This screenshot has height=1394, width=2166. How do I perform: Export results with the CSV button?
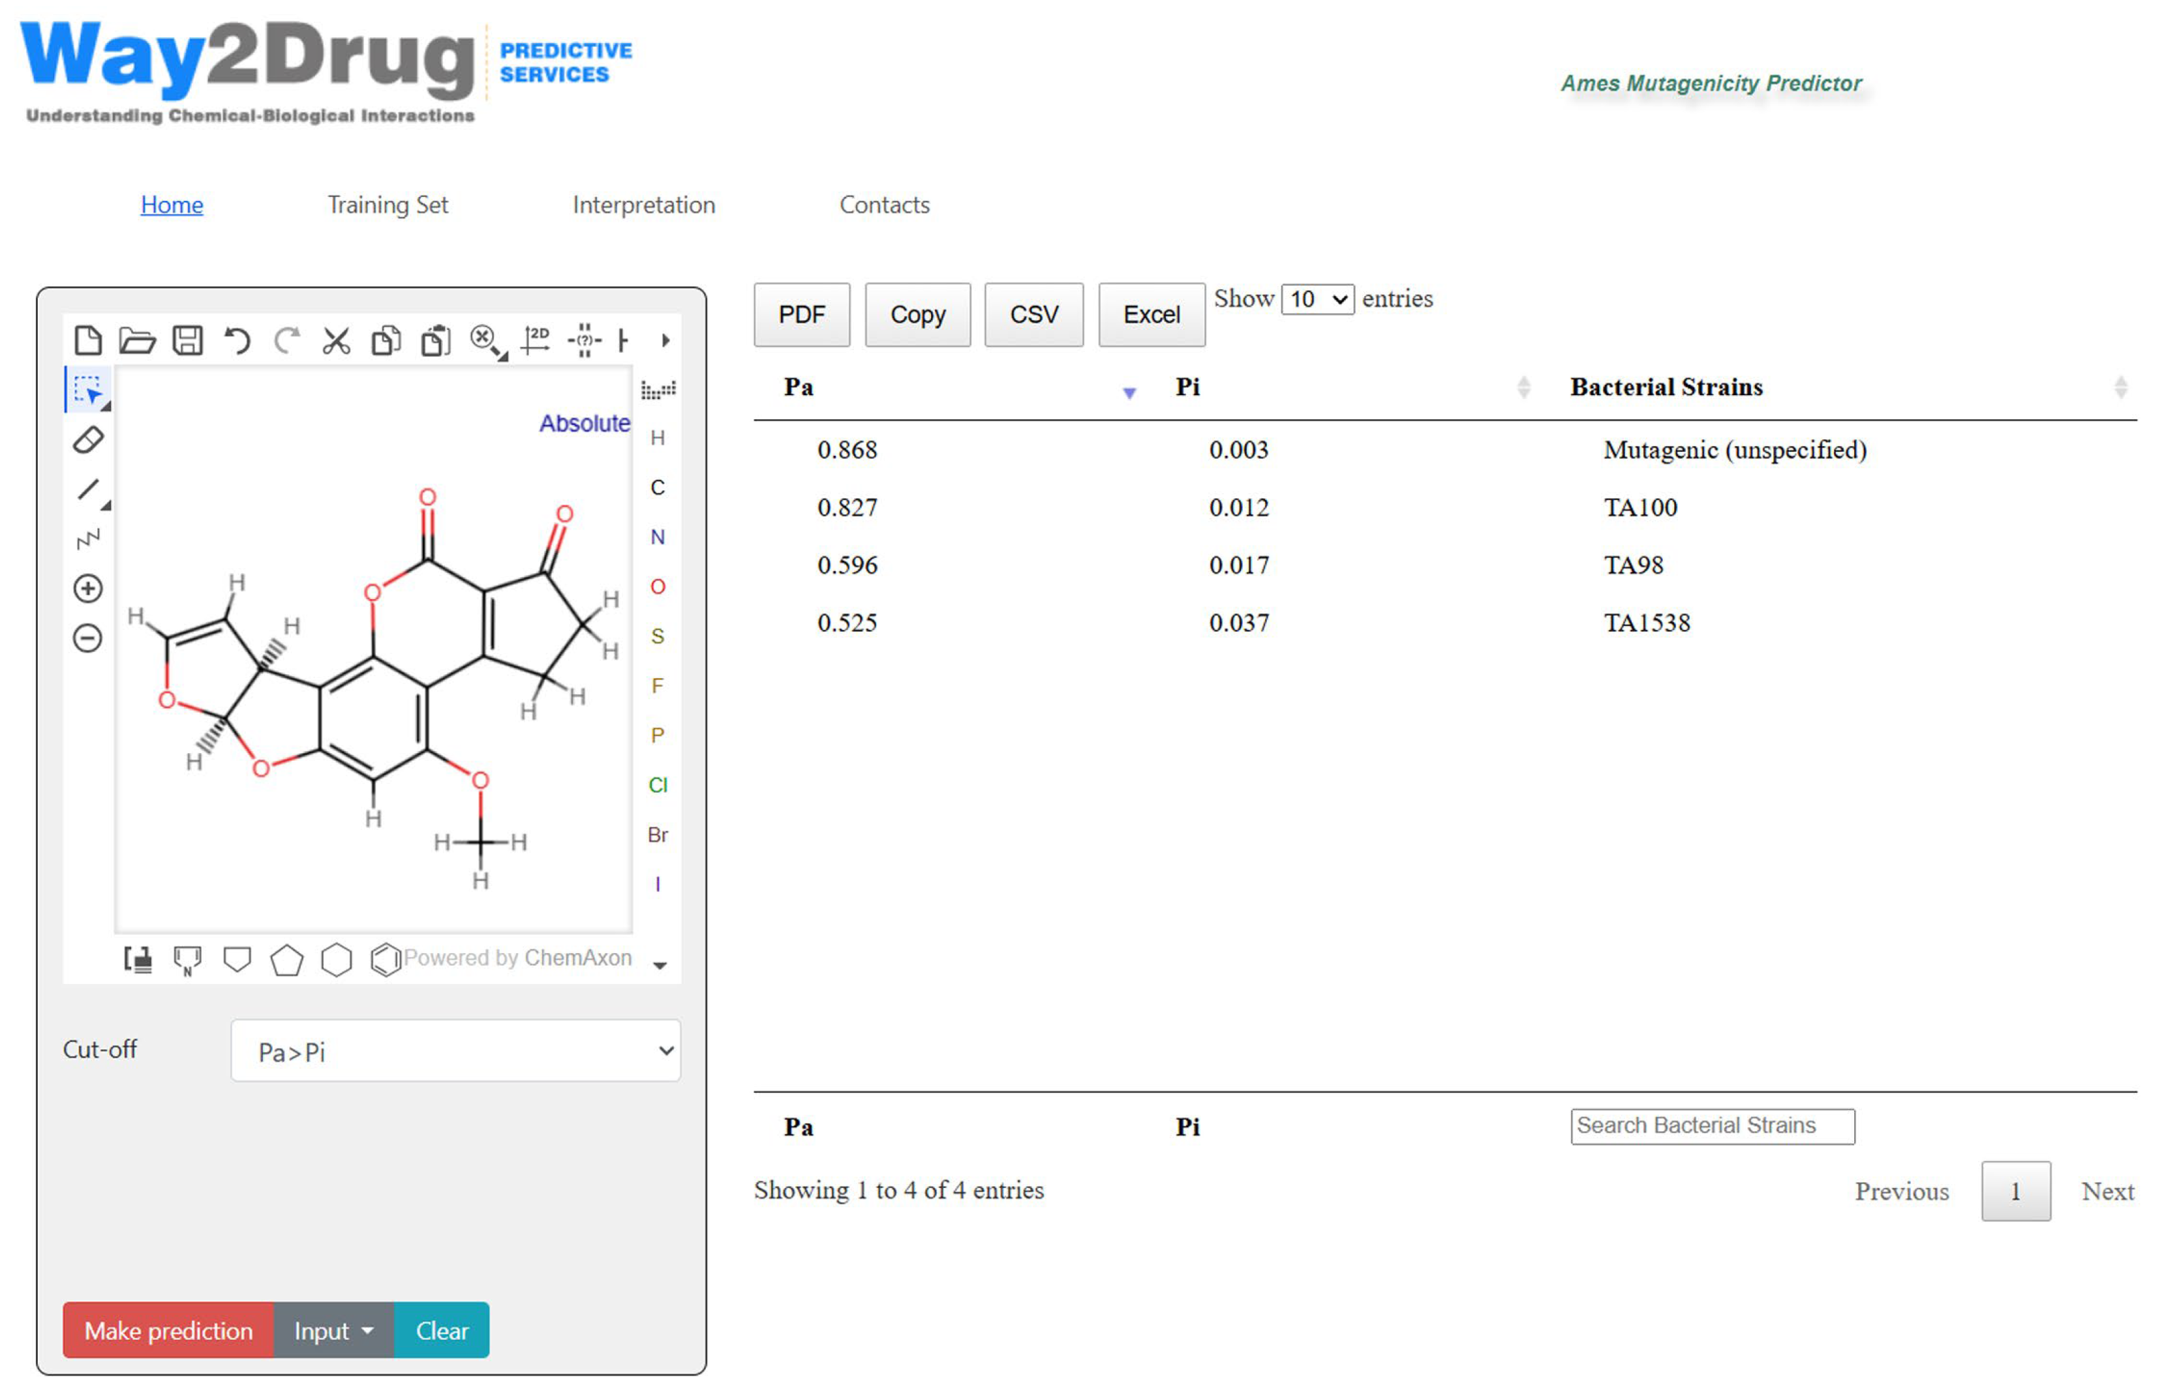point(1033,315)
